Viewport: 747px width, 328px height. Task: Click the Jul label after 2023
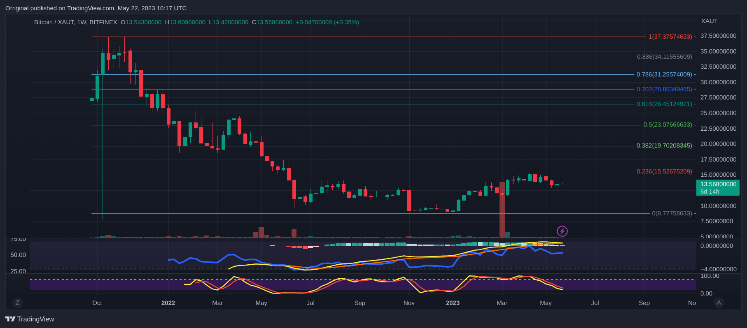point(595,303)
